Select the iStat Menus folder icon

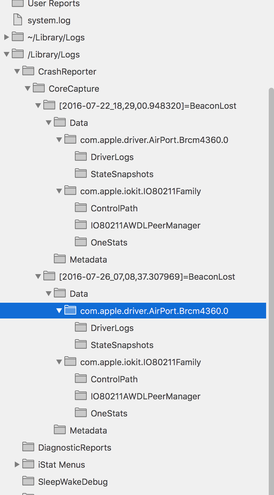pos(28,464)
